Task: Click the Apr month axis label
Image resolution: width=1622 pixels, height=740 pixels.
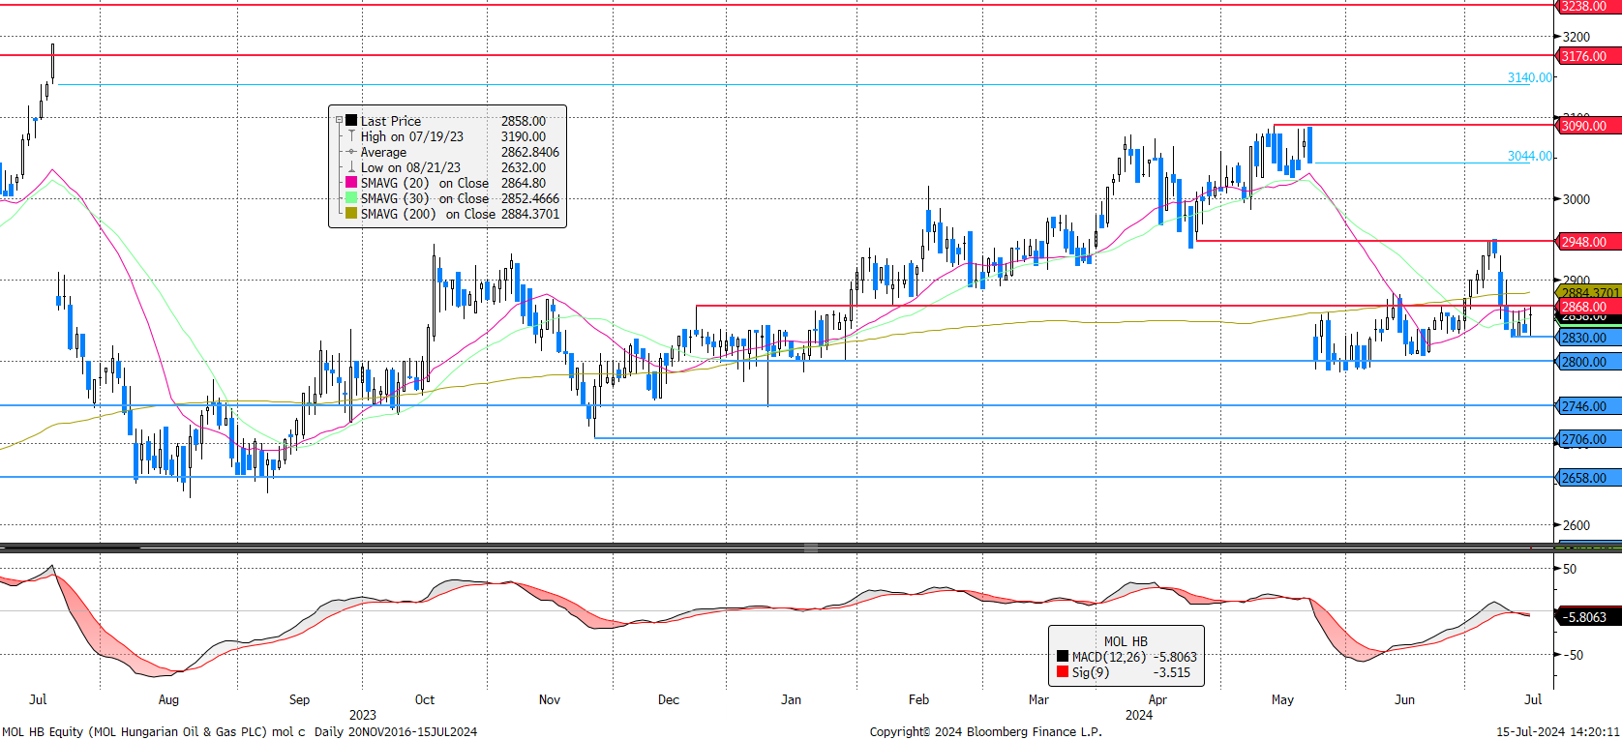Action: tap(1157, 699)
